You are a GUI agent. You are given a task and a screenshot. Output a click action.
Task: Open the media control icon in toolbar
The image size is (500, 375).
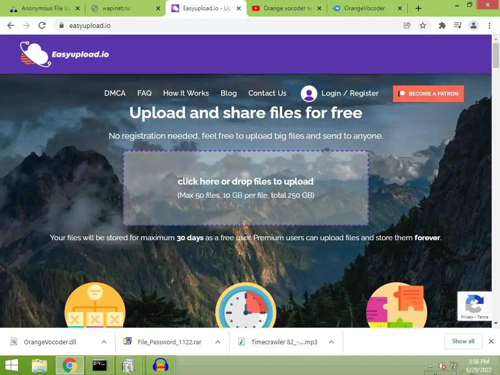coord(458,25)
